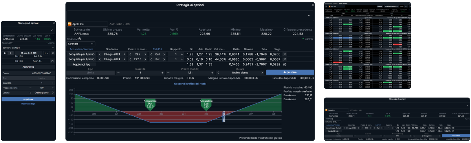The image size is (471, 143).
Task: Click Apple Inc. field in bottom-right panel
Action: [x=337, y=110]
